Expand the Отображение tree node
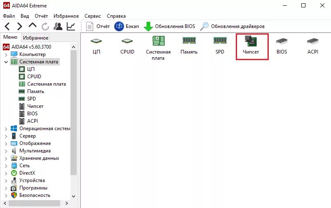Image resolution: width=331 pixels, height=208 pixels. [6, 144]
